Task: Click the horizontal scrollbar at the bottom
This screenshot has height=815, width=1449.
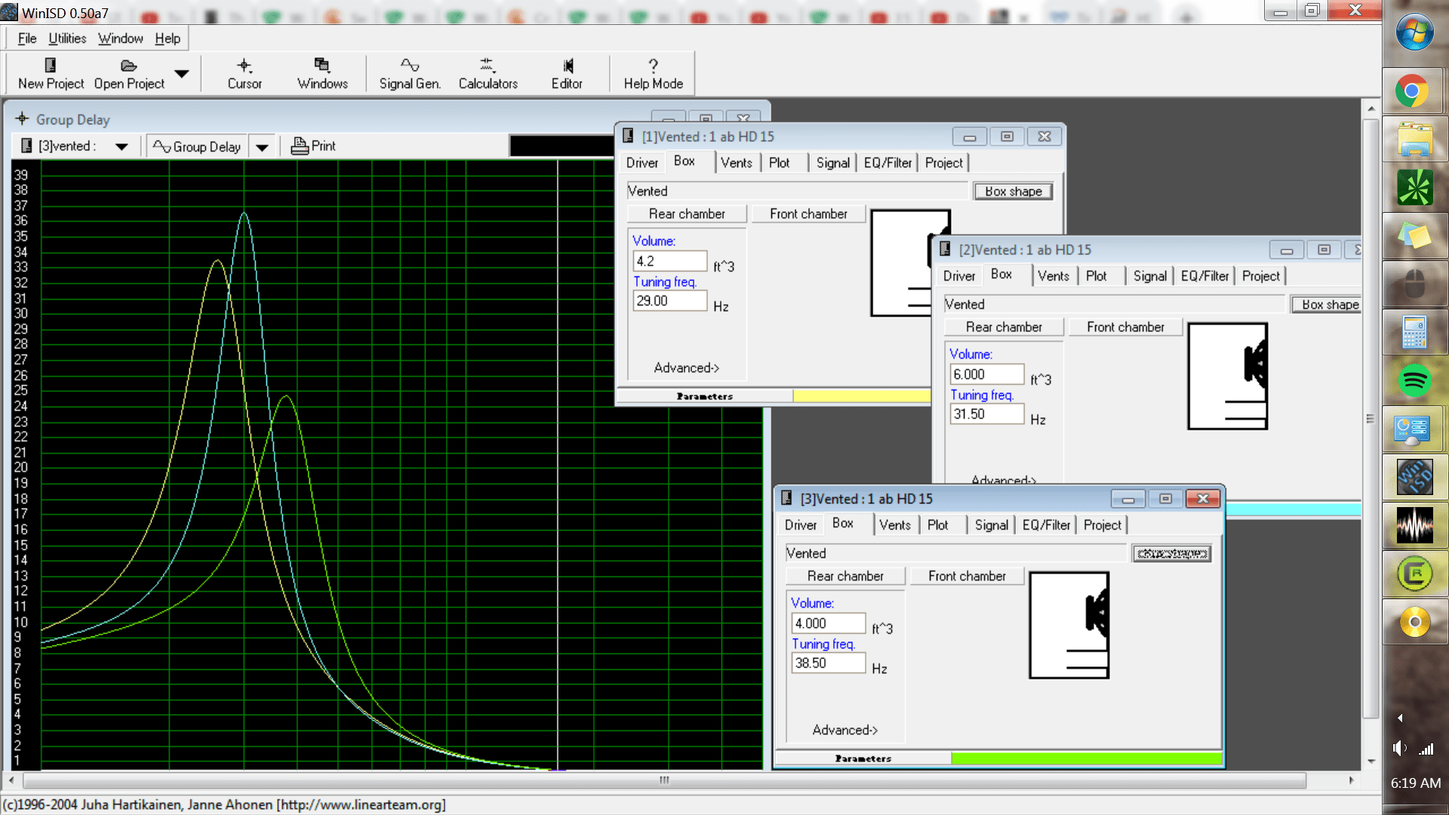Action: [x=664, y=780]
